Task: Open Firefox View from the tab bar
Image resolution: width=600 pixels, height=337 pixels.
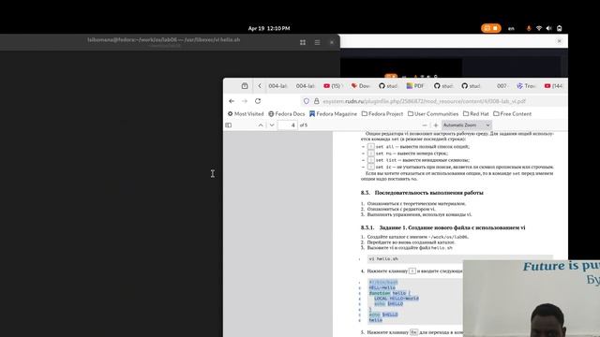Action: tap(245, 86)
